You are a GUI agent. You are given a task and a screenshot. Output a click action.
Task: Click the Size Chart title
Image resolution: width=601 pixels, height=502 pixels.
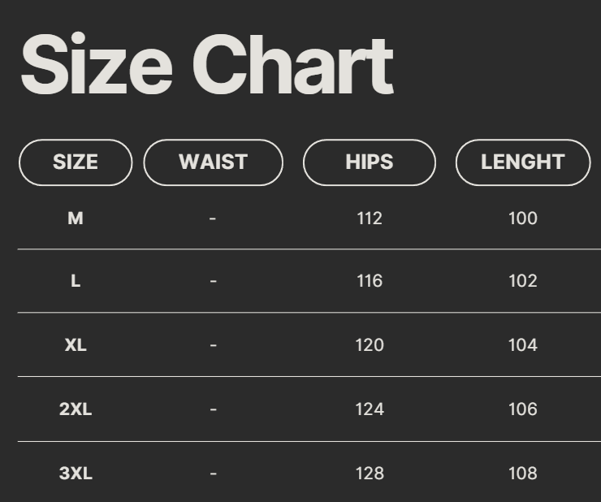pyautogui.click(x=206, y=65)
